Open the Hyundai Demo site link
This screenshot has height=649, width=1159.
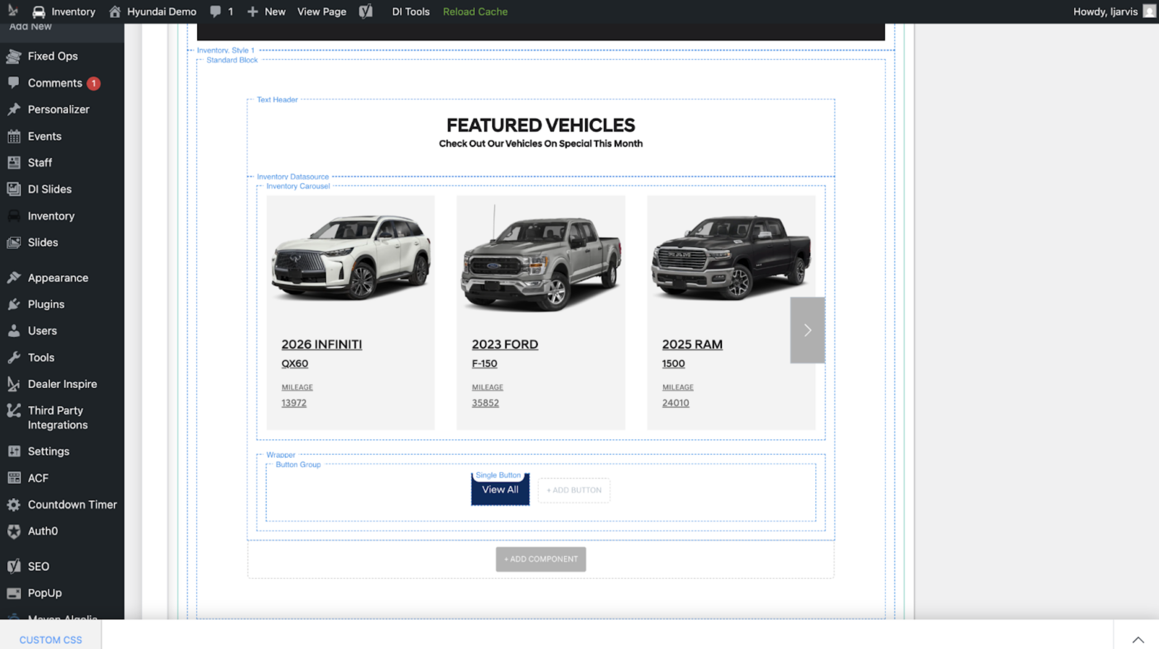153,11
